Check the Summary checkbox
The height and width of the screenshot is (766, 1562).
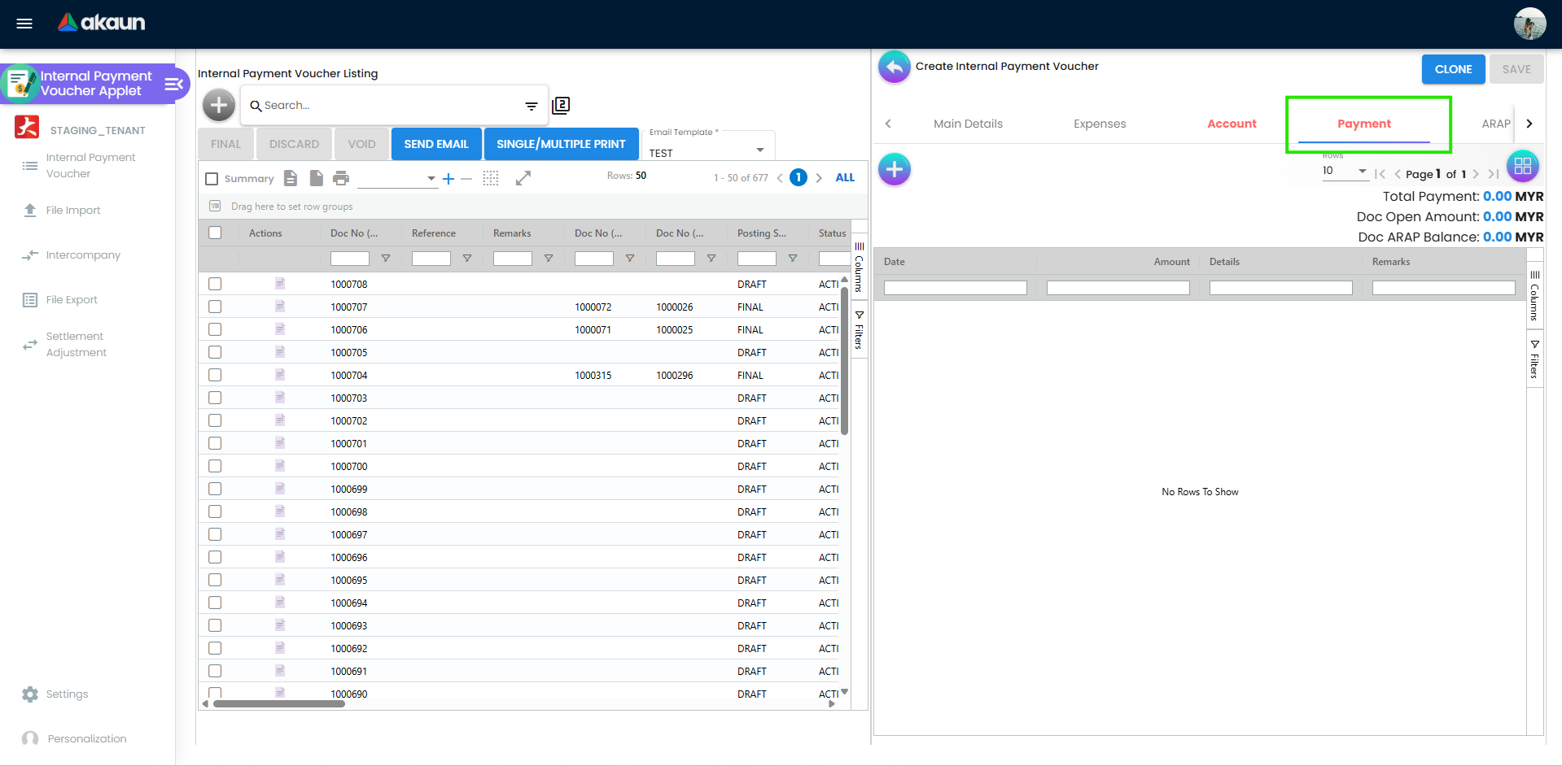[212, 178]
